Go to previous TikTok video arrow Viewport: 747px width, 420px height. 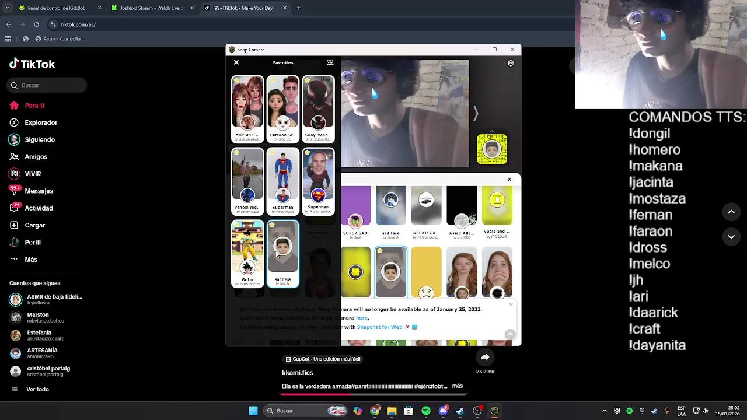click(x=731, y=212)
